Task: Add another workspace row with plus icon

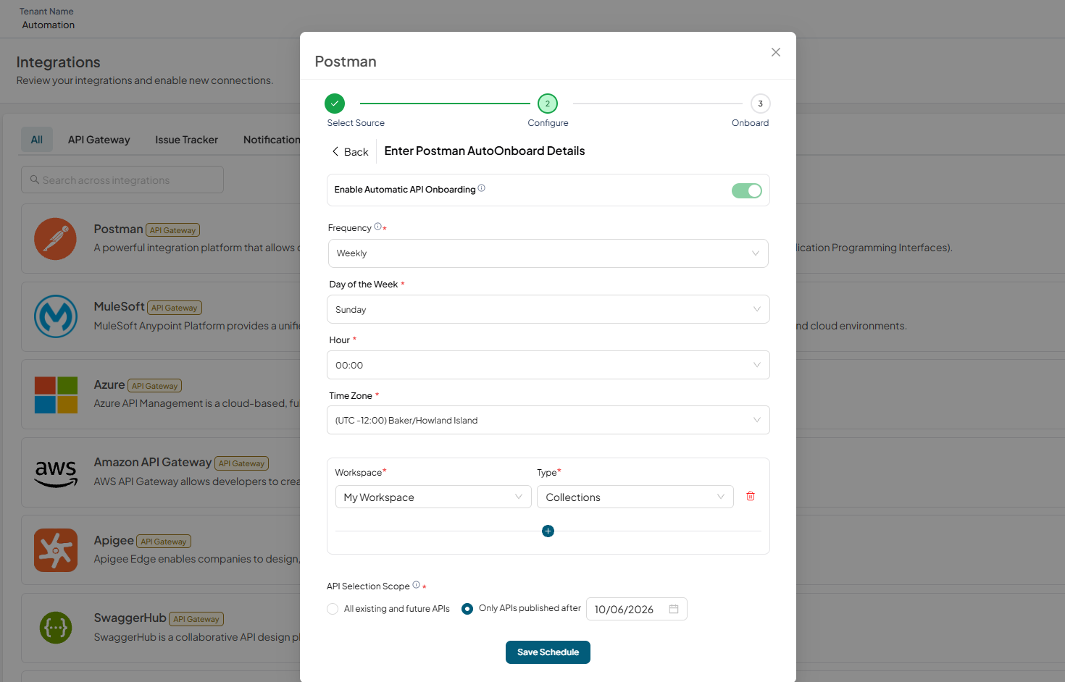Action: tap(548, 531)
